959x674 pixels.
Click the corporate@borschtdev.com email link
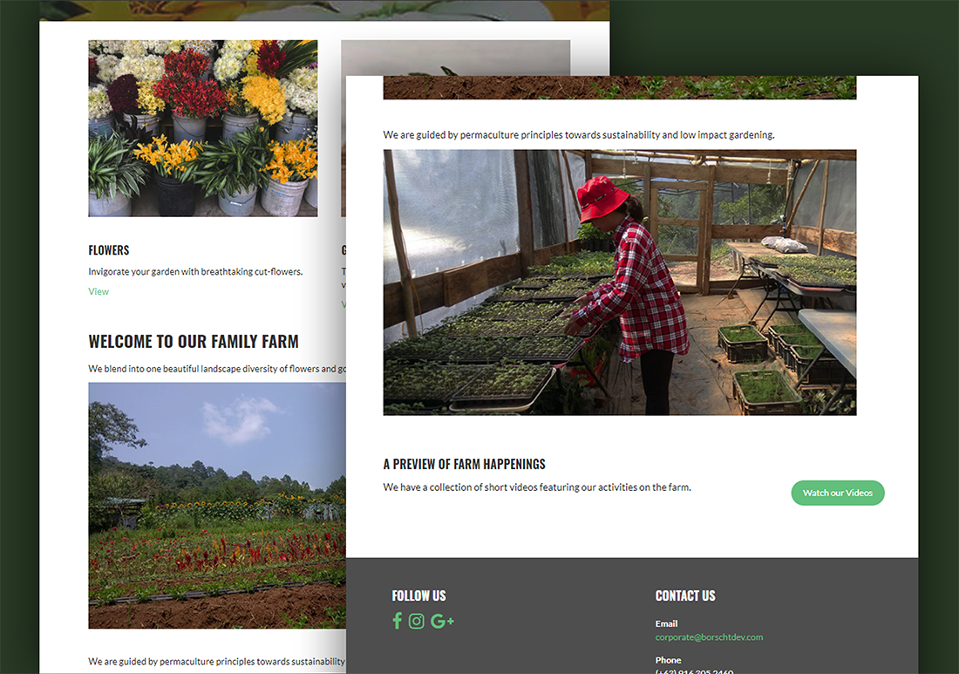709,637
